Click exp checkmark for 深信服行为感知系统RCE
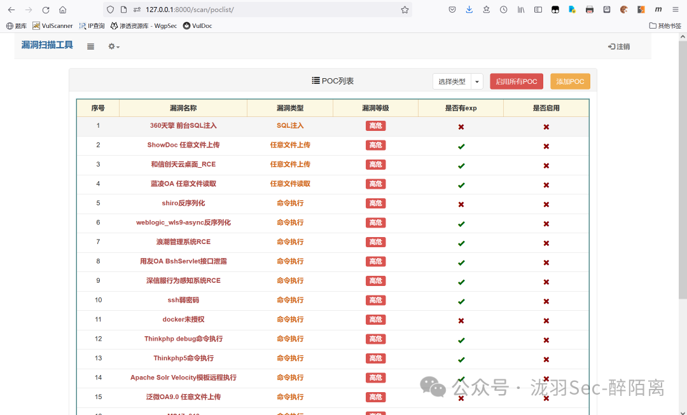 (461, 282)
